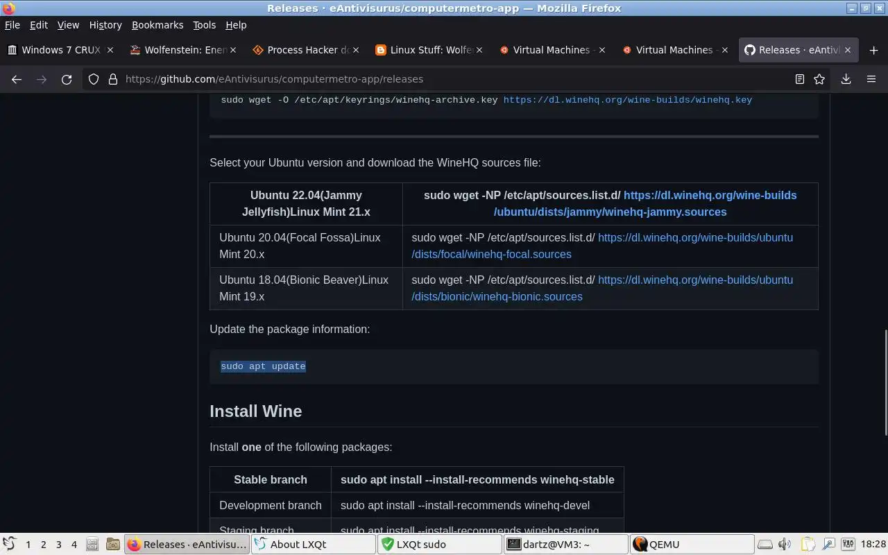The width and height of the screenshot is (888, 555).
Task: Close the Windows 7 CRUX tab
Action: coord(110,50)
